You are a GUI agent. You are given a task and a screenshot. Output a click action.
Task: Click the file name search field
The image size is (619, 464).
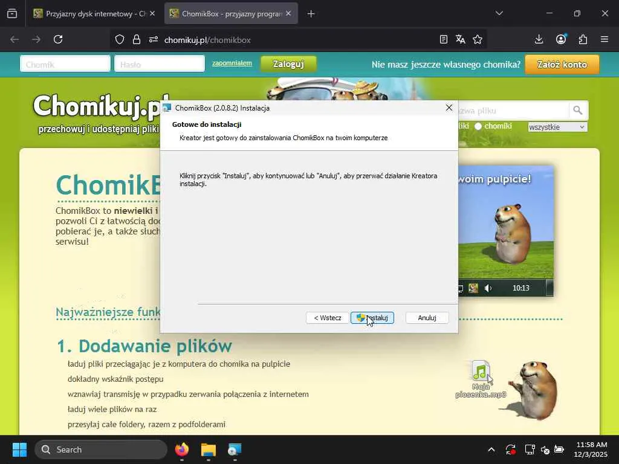[513, 111]
